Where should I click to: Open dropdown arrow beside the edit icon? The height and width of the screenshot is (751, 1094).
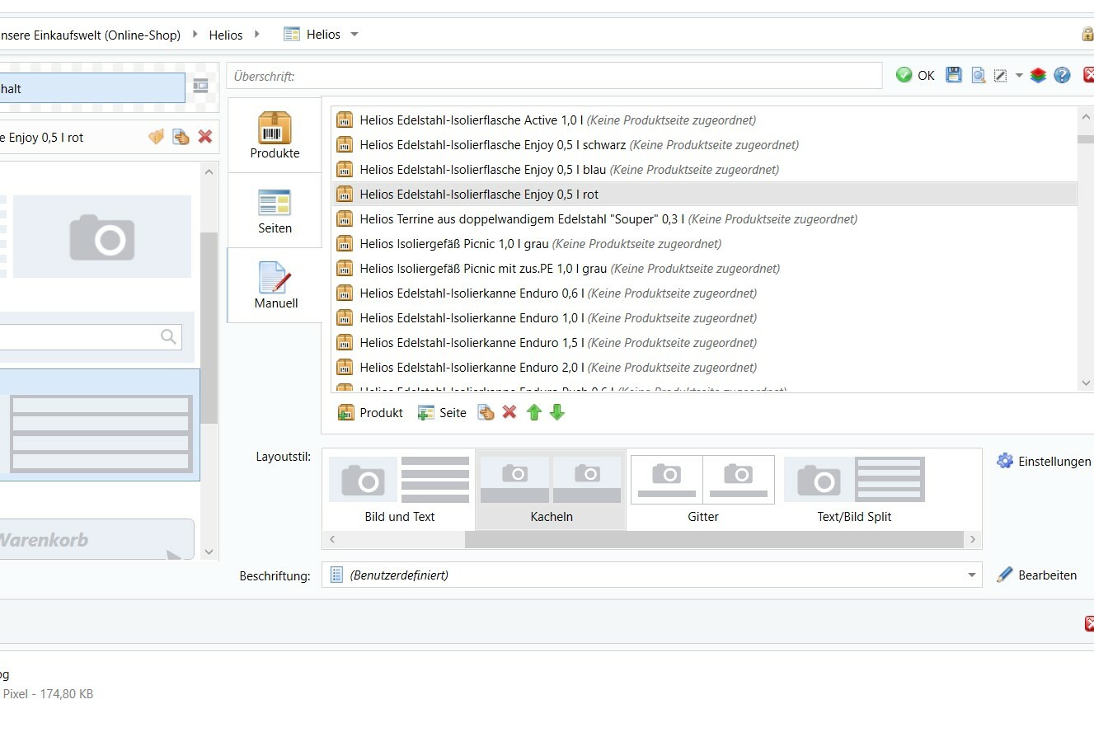(1019, 75)
